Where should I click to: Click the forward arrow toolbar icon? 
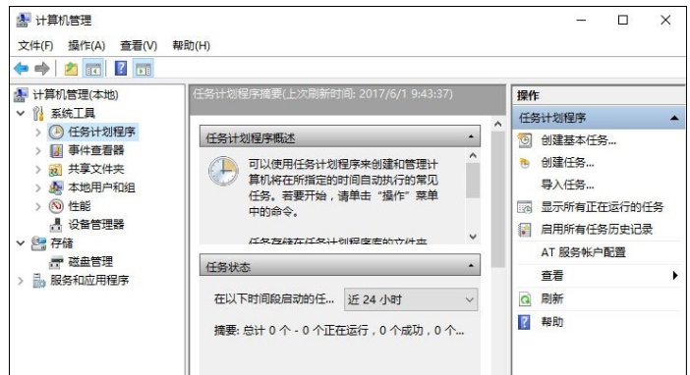42,69
